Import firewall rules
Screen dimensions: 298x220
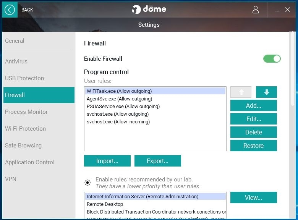[x=107, y=161]
